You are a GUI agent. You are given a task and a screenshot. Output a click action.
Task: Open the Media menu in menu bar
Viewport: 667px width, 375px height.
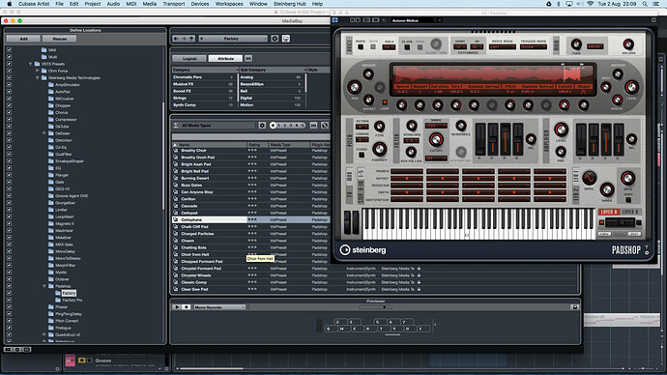point(149,4)
